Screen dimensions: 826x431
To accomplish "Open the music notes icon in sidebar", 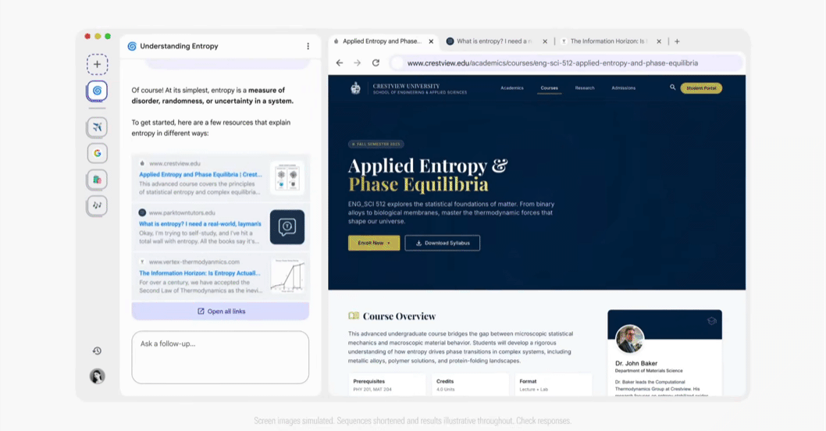I will [97, 205].
